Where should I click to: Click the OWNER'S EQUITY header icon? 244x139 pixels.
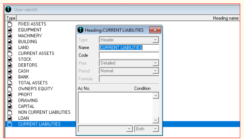(10, 89)
